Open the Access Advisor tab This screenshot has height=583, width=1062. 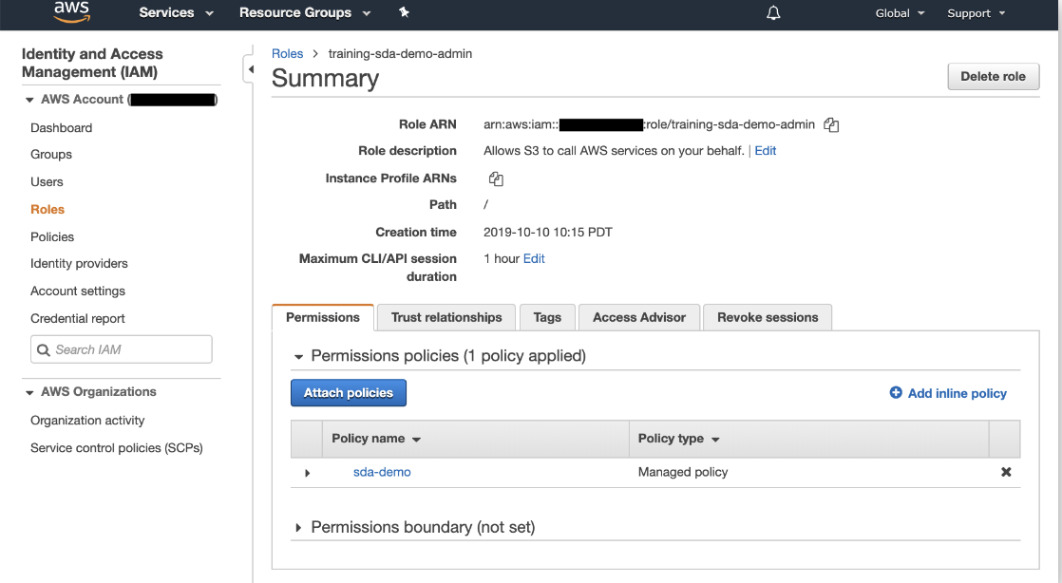tap(638, 317)
